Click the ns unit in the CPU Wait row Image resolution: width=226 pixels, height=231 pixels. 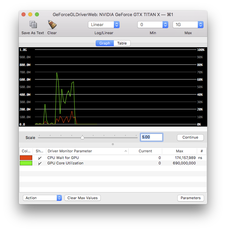point(200,158)
